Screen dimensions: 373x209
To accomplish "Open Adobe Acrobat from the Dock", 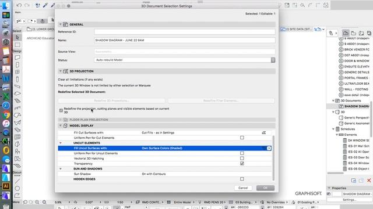I will click(6, 69).
